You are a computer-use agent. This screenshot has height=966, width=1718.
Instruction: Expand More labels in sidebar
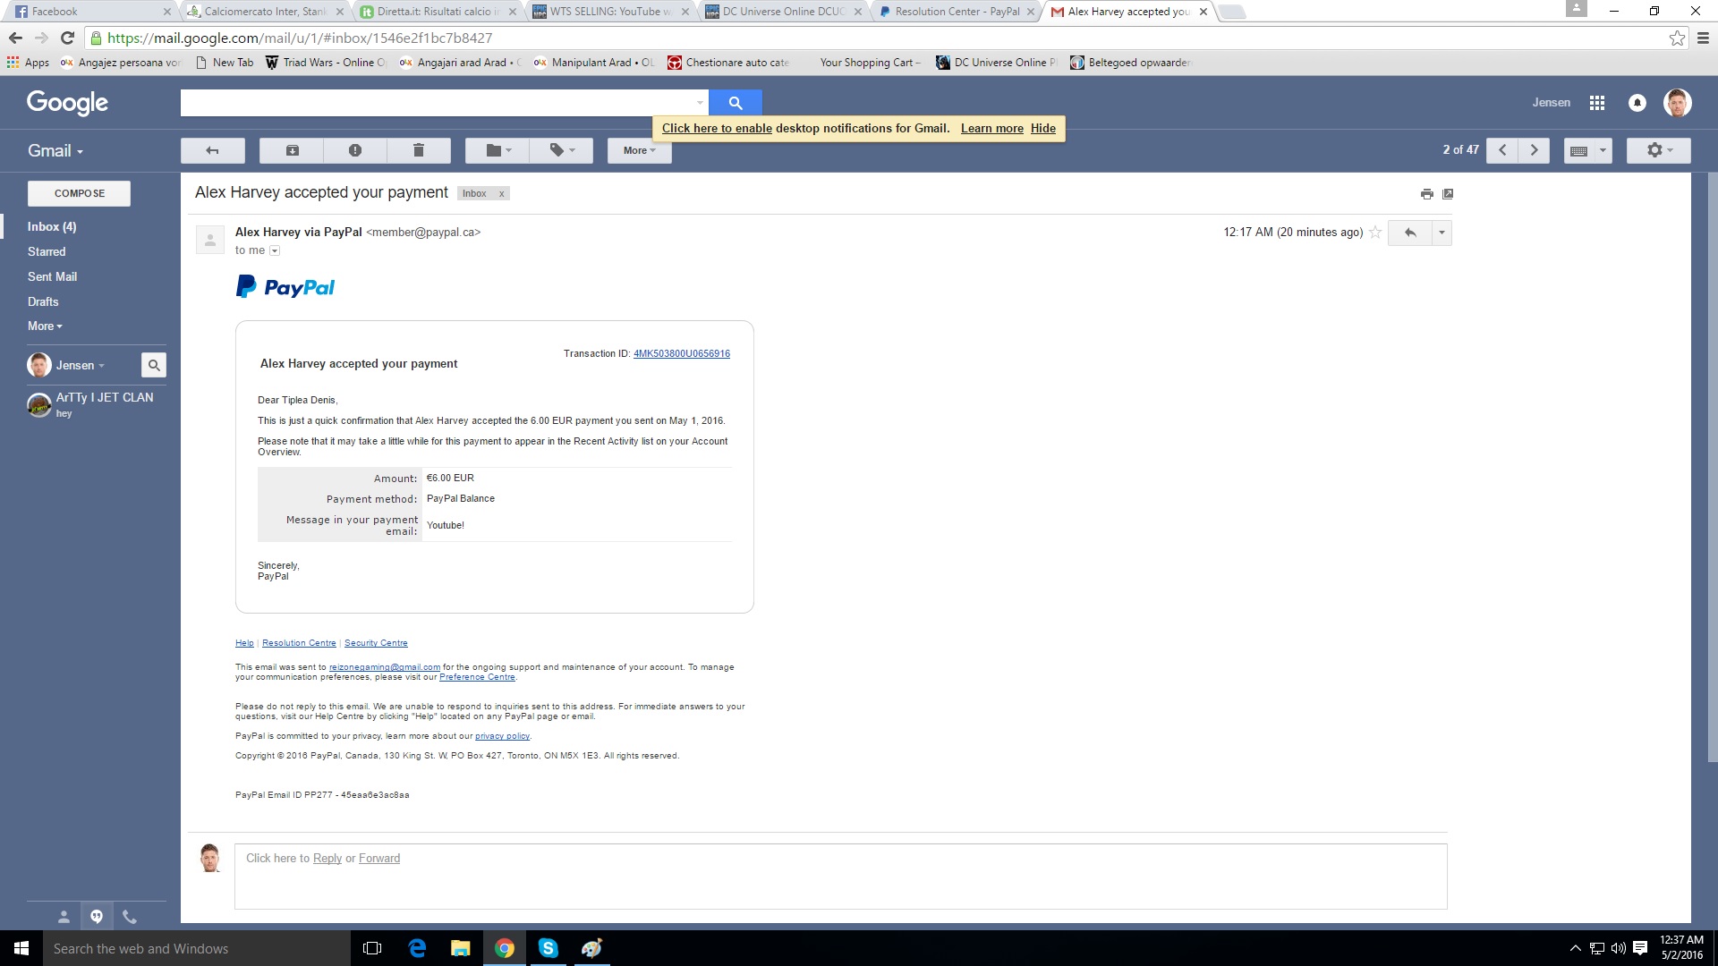(x=45, y=326)
